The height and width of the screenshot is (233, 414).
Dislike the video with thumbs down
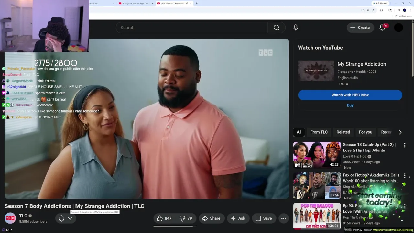click(186, 218)
